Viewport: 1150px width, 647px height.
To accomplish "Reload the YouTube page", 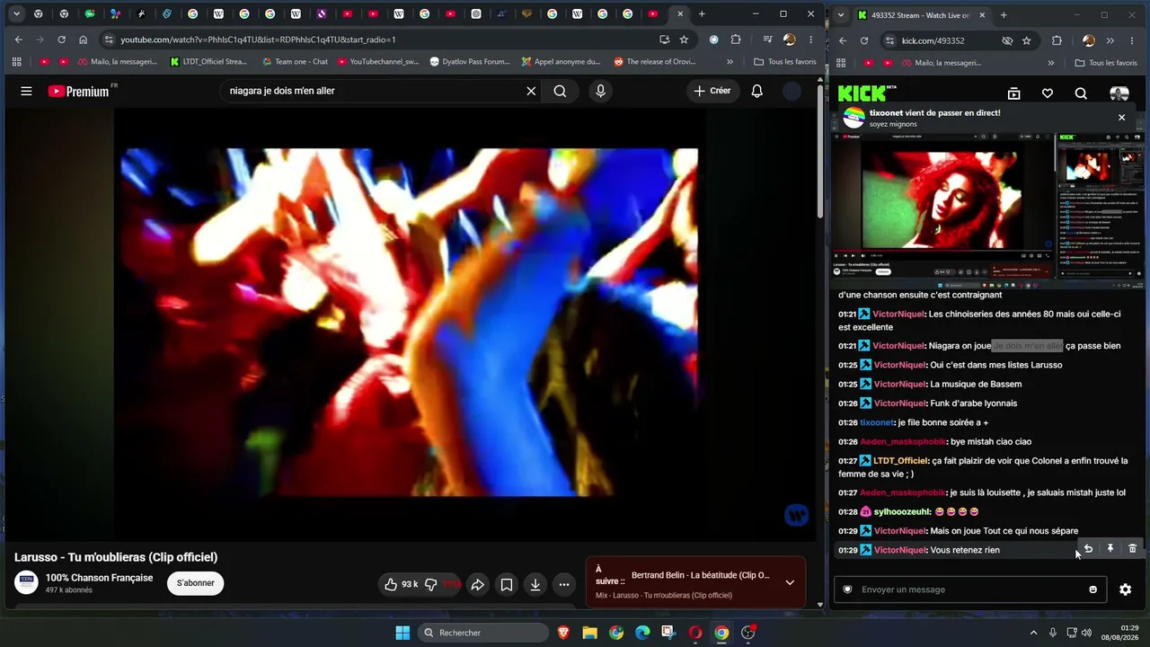I will coord(61,40).
